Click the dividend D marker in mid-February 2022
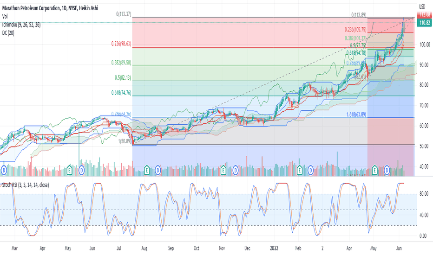 310,170
